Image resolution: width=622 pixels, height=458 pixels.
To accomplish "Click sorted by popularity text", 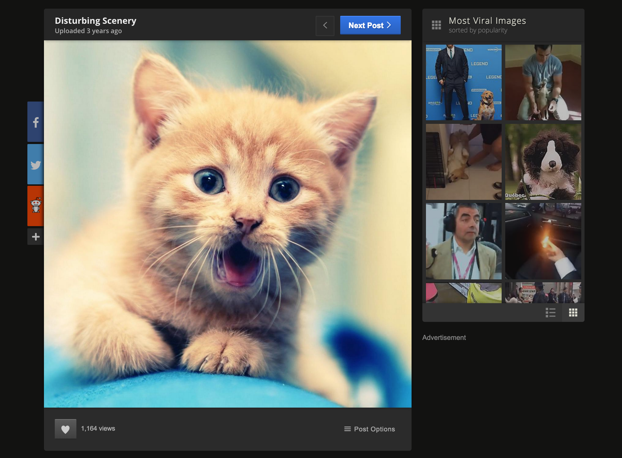I will click(478, 30).
